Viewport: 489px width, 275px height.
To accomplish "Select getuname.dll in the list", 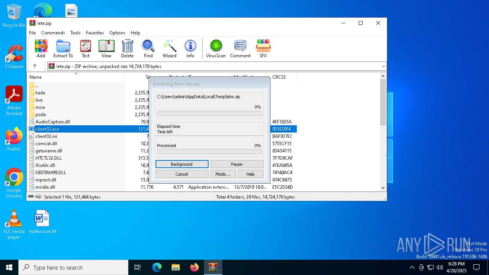I will coord(49,151).
